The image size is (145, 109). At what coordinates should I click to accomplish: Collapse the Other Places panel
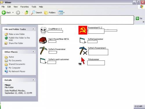coord(33,52)
